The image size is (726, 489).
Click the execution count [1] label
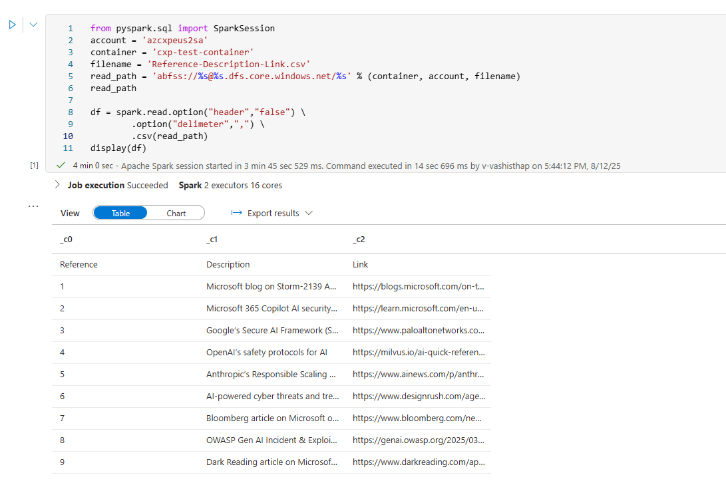click(x=34, y=165)
